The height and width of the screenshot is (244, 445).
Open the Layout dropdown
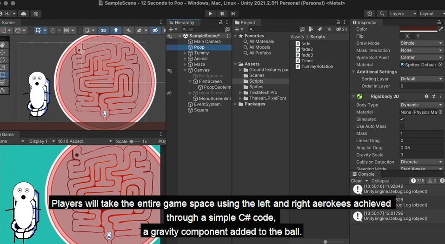coord(432,13)
